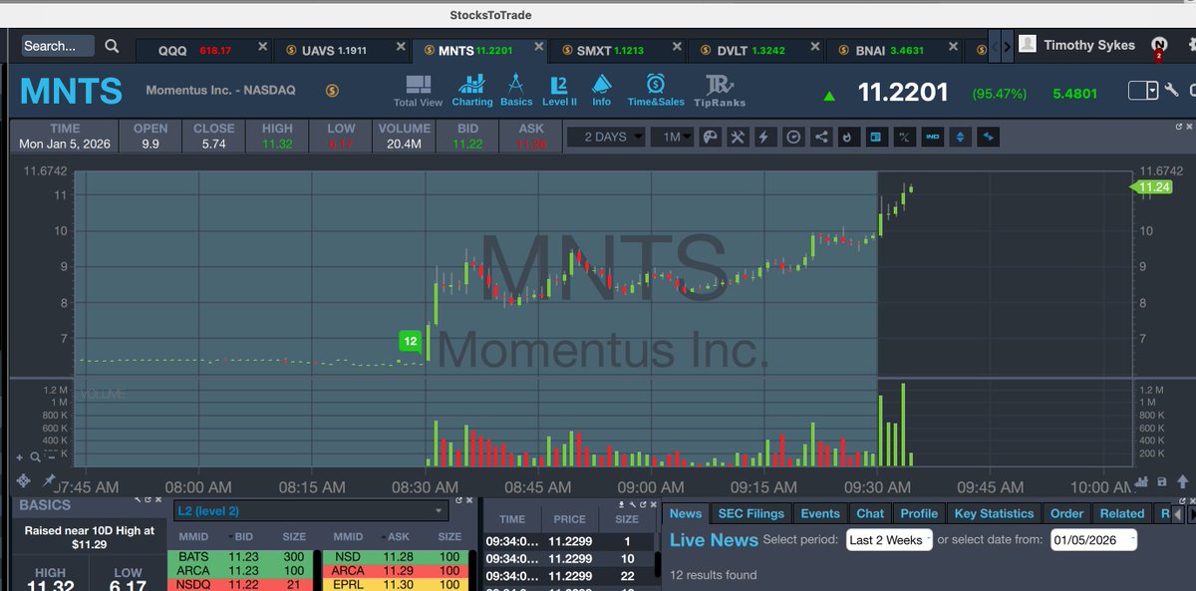This screenshot has width=1196, height=591.
Task: Open the Level II module
Action: (559, 91)
